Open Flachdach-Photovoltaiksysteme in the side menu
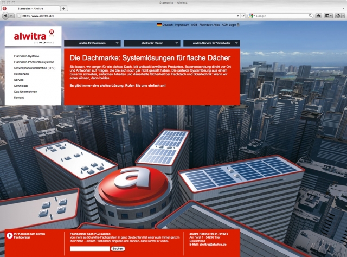The width and height of the screenshot is (347, 257). point(34,62)
